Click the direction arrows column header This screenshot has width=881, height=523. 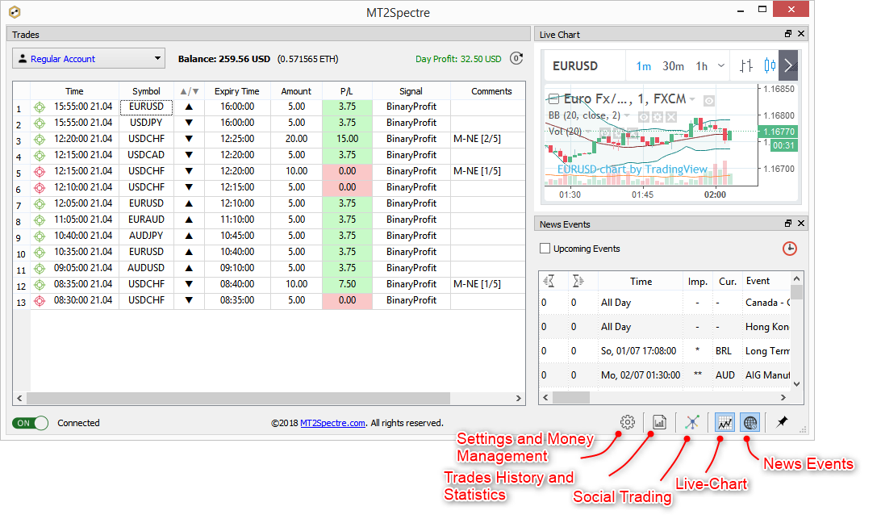[190, 91]
